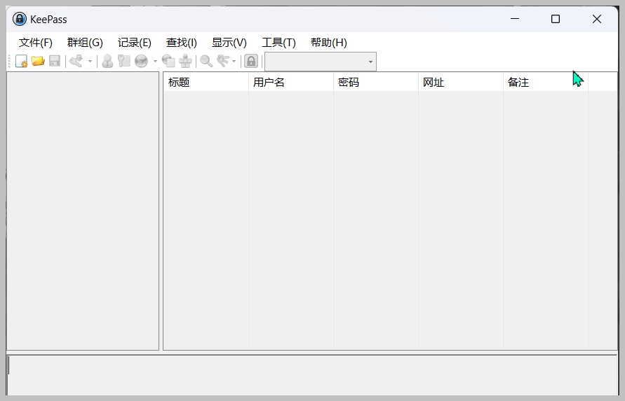Image resolution: width=625 pixels, height=401 pixels.
Task: Sort by the 用户名 column header
Action: click(291, 83)
